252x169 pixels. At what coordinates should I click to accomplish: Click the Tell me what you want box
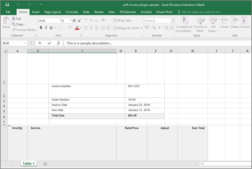pos(200,12)
